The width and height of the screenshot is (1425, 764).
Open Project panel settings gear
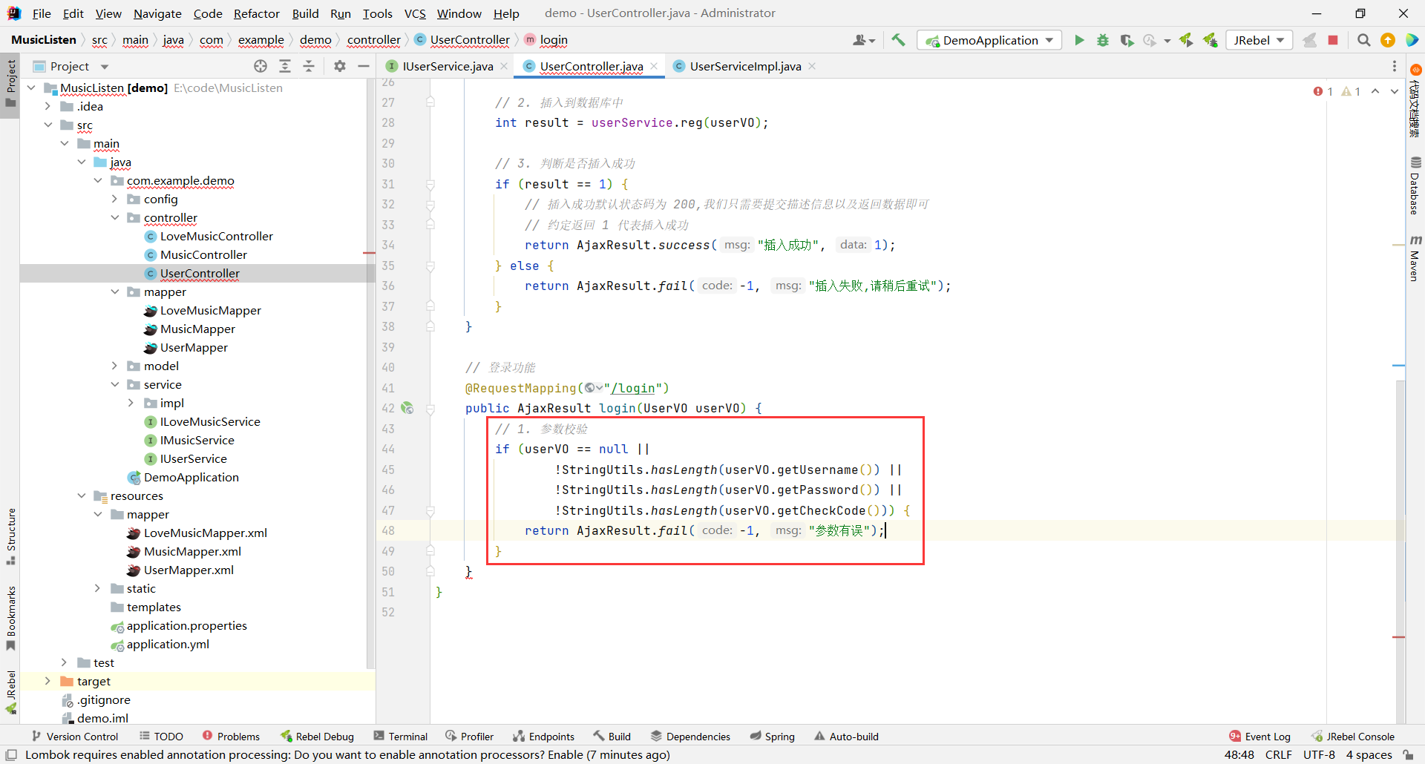point(340,66)
